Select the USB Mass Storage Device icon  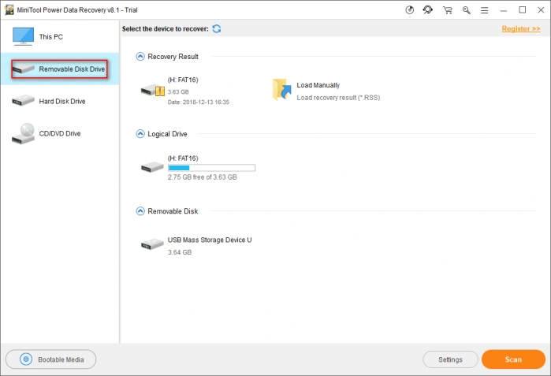152,244
